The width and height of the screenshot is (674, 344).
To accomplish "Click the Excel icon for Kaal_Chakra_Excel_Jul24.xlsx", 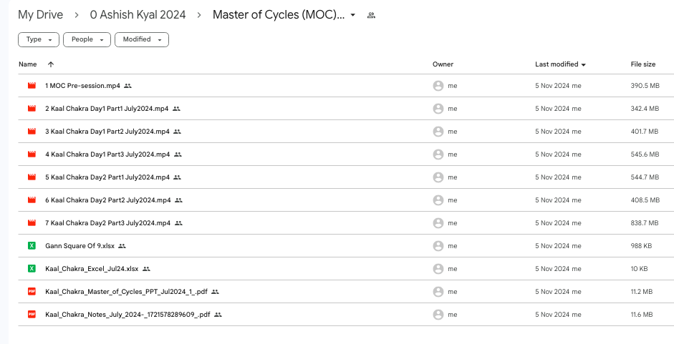I will pyautogui.click(x=32, y=269).
